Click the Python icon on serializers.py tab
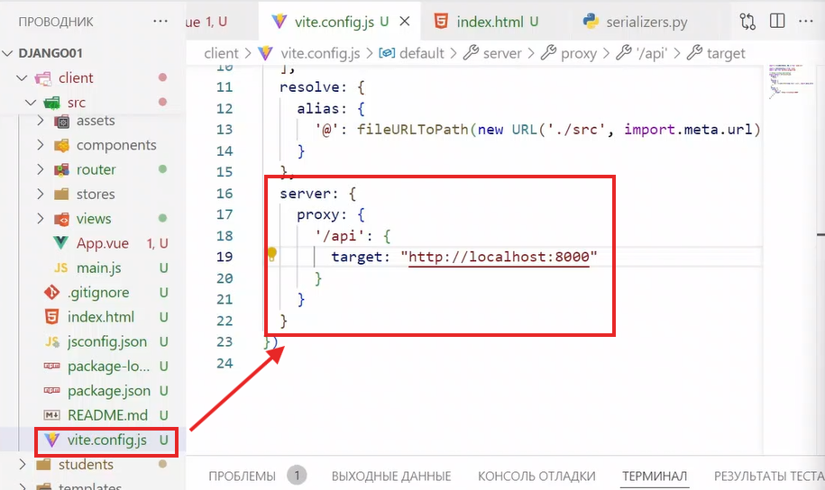The height and width of the screenshot is (490, 825). [591, 21]
